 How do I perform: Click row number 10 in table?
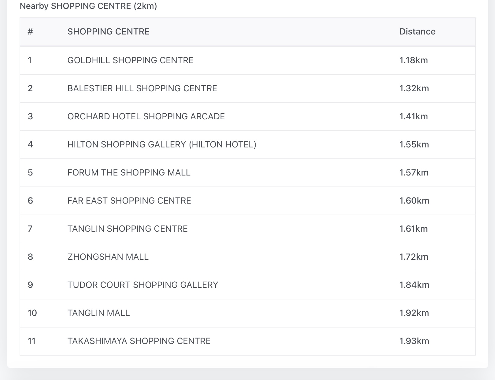pos(32,313)
